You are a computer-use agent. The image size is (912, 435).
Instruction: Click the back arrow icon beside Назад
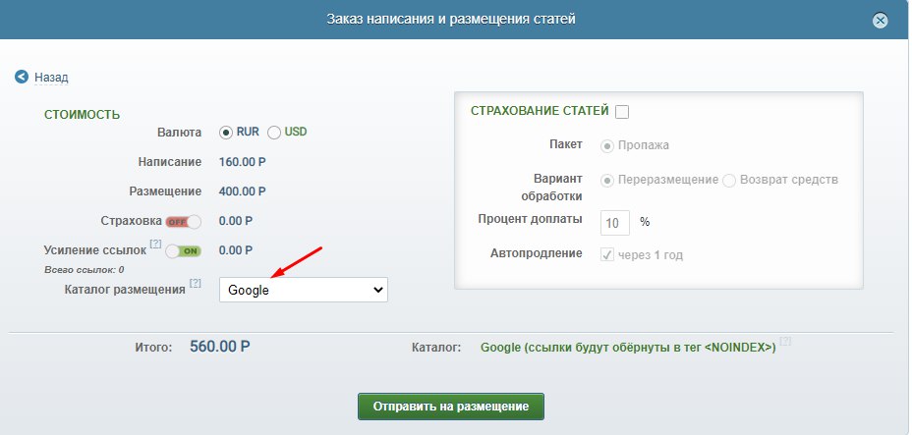click(x=22, y=77)
